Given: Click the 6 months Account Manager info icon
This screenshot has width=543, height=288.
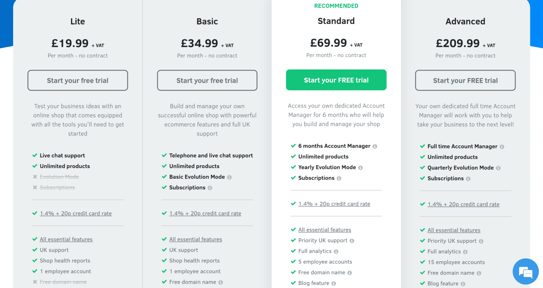Looking at the screenshot, I should click(375, 146).
